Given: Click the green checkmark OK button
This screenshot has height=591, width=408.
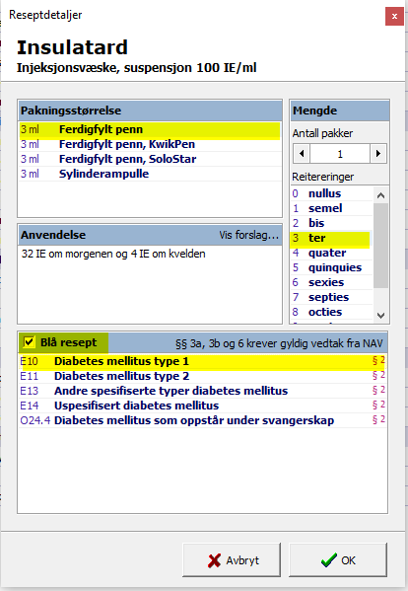Looking at the screenshot, I should click(x=338, y=559).
